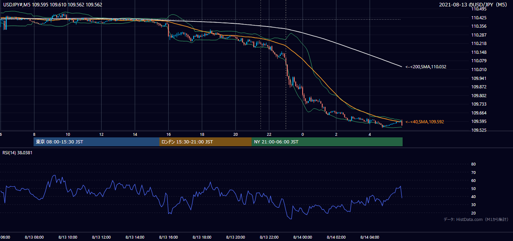Click RSI axis level 50
Image resolution: width=513 pixels, height=241 pixels.
(x=474, y=188)
